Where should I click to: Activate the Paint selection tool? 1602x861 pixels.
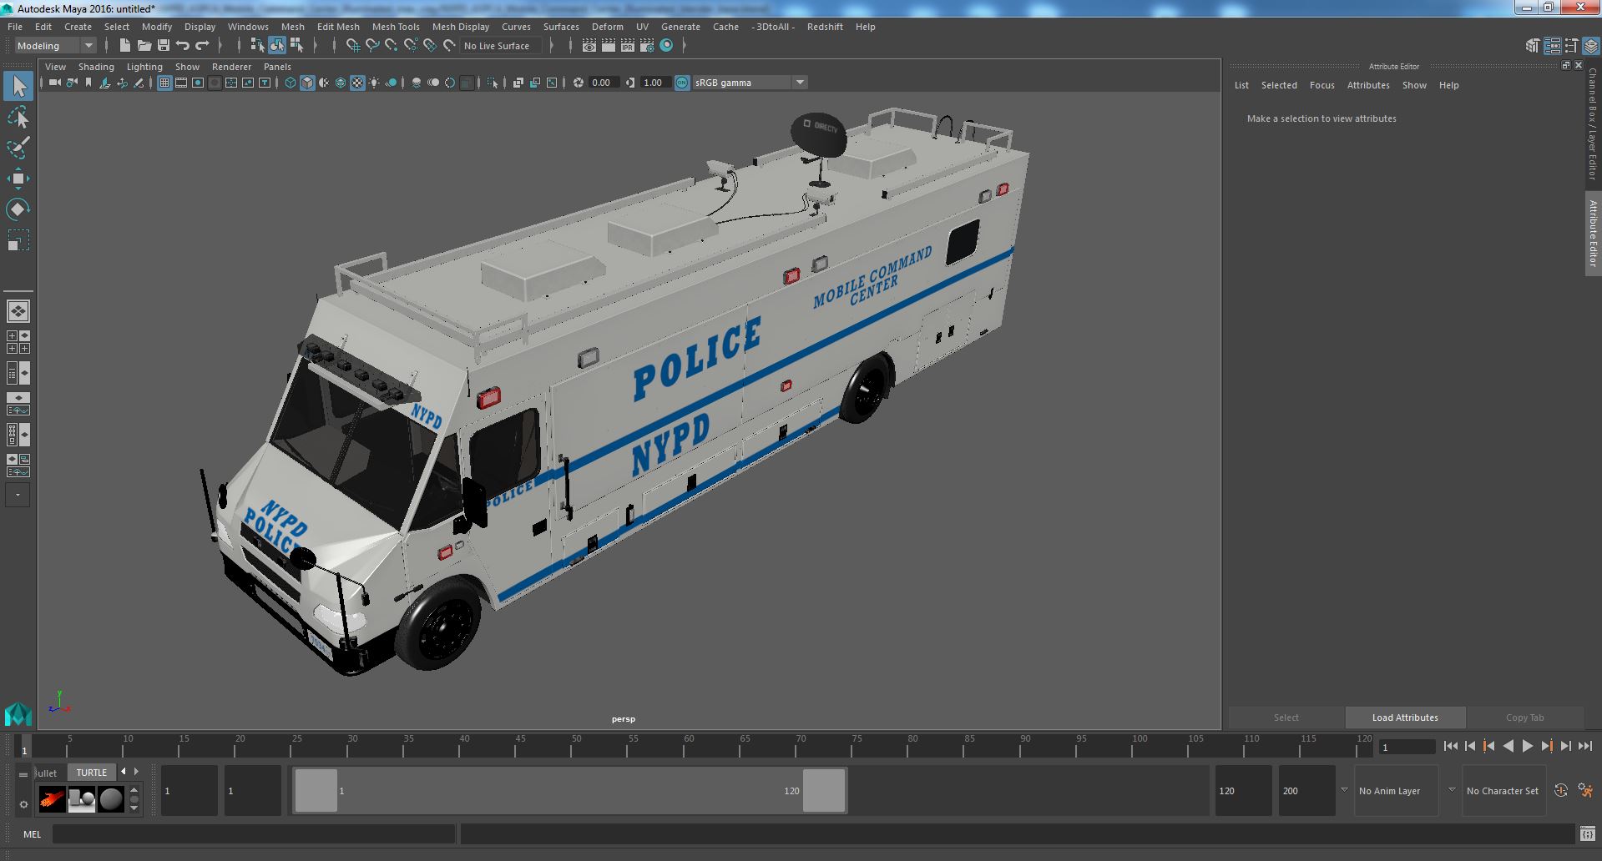coord(18,148)
